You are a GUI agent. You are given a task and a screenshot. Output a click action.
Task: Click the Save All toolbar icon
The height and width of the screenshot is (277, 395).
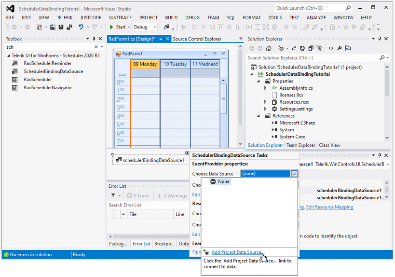(x=69, y=27)
